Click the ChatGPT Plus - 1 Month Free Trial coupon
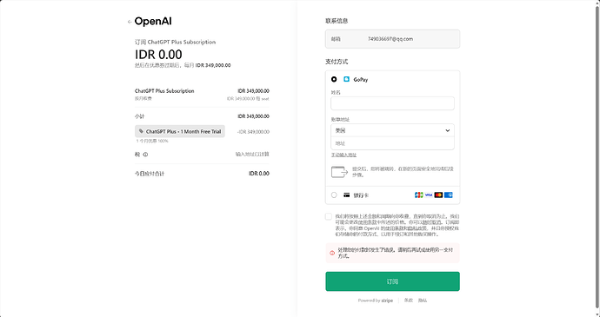Viewport: 600px width, 317px height. coord(180,131)
